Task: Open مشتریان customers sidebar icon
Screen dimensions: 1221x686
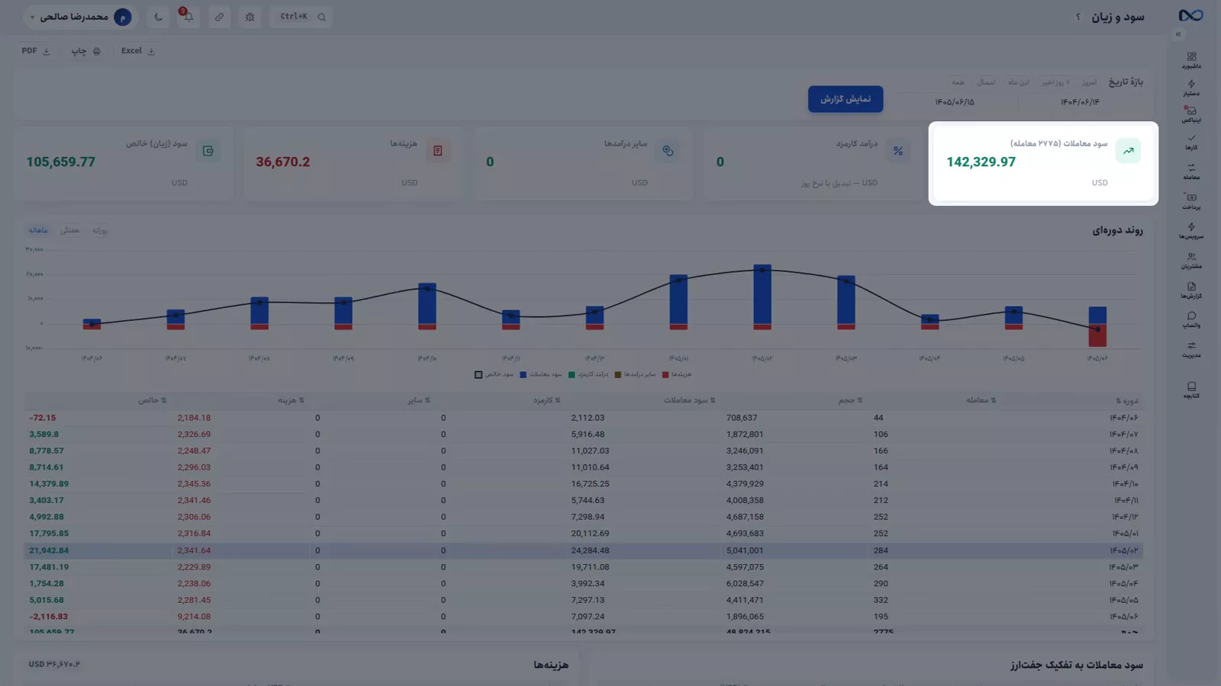Action: point(1191,261)
